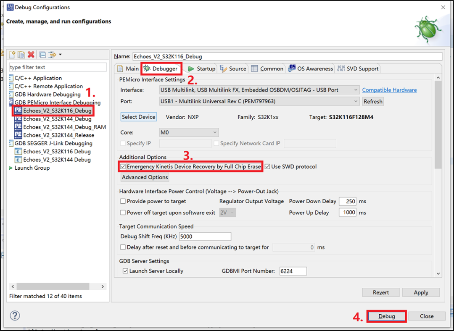Image resolution: width=454 pixels, height=331 pixels.
Task: Open the Port dropdown
Action: [x=259, y=101]
